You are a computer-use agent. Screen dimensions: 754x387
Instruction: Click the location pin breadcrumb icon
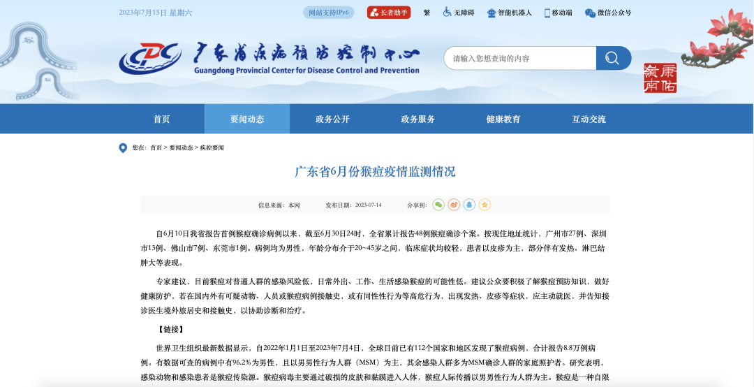[x=123, y=148]
